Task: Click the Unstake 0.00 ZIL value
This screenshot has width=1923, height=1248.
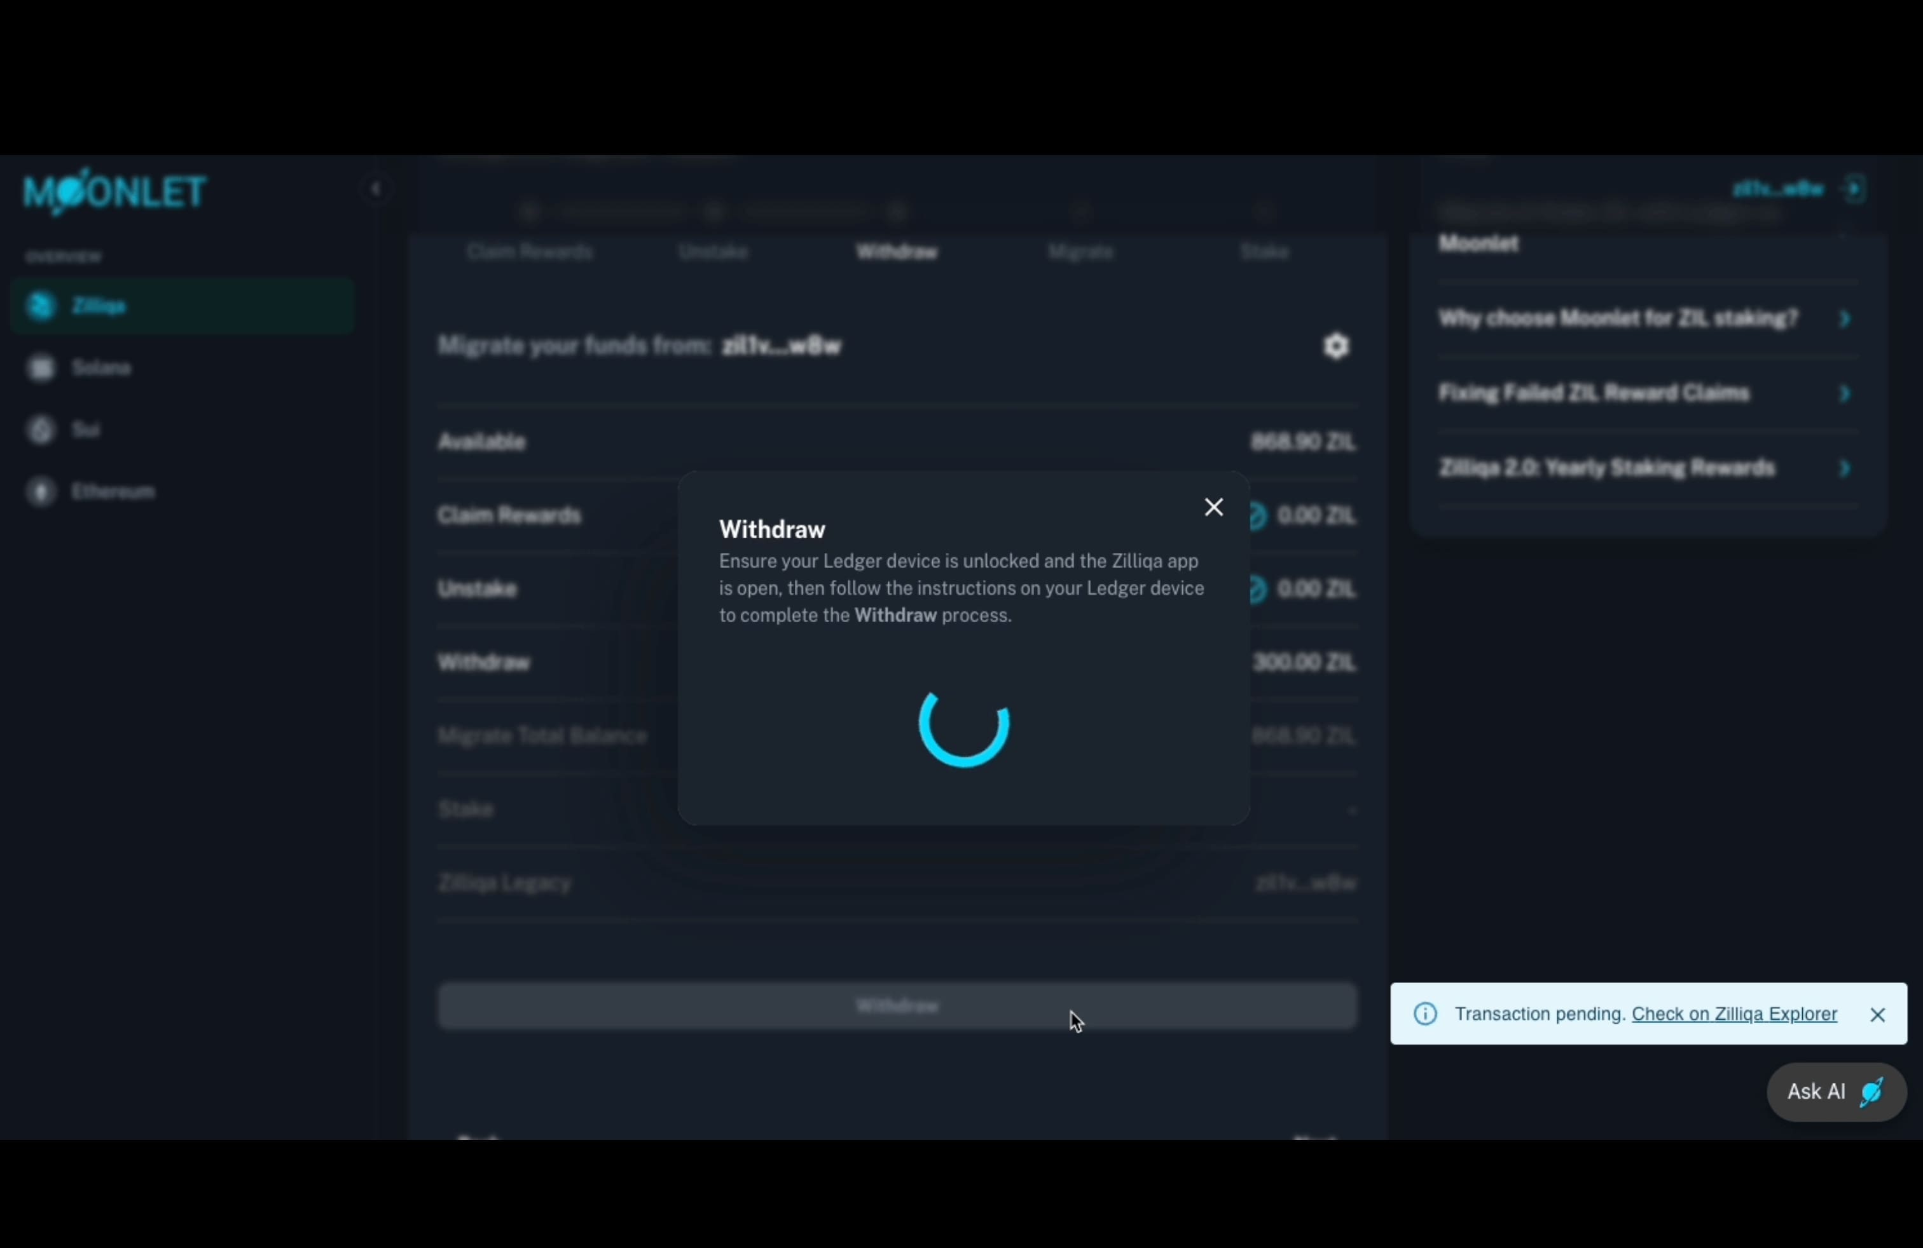Action: click(x=1316, y=588)
